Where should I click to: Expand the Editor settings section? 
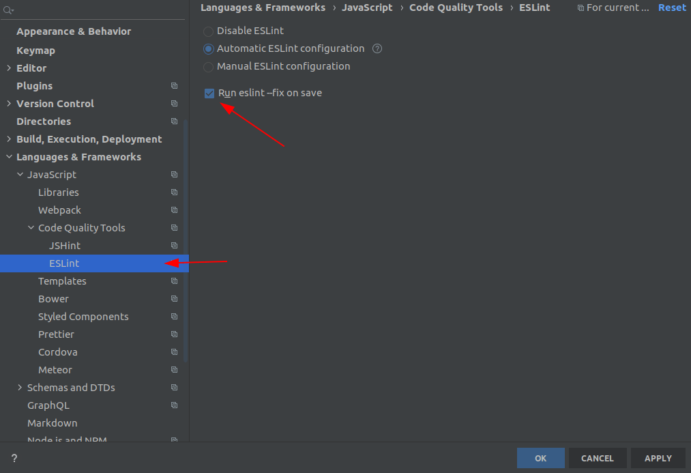click(9, 68)
